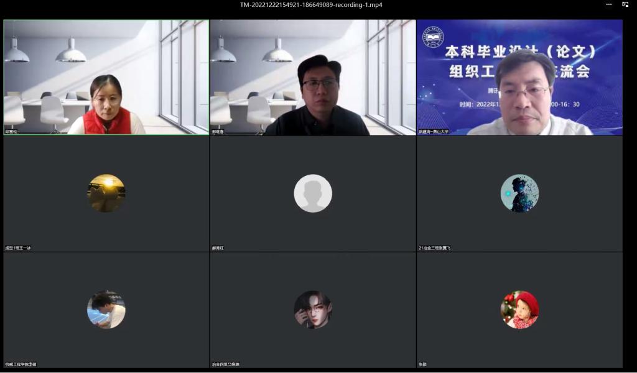The image size is (637, 373).
Task: Click the picture-in-picture mini player icon
Action: (625, 4)
